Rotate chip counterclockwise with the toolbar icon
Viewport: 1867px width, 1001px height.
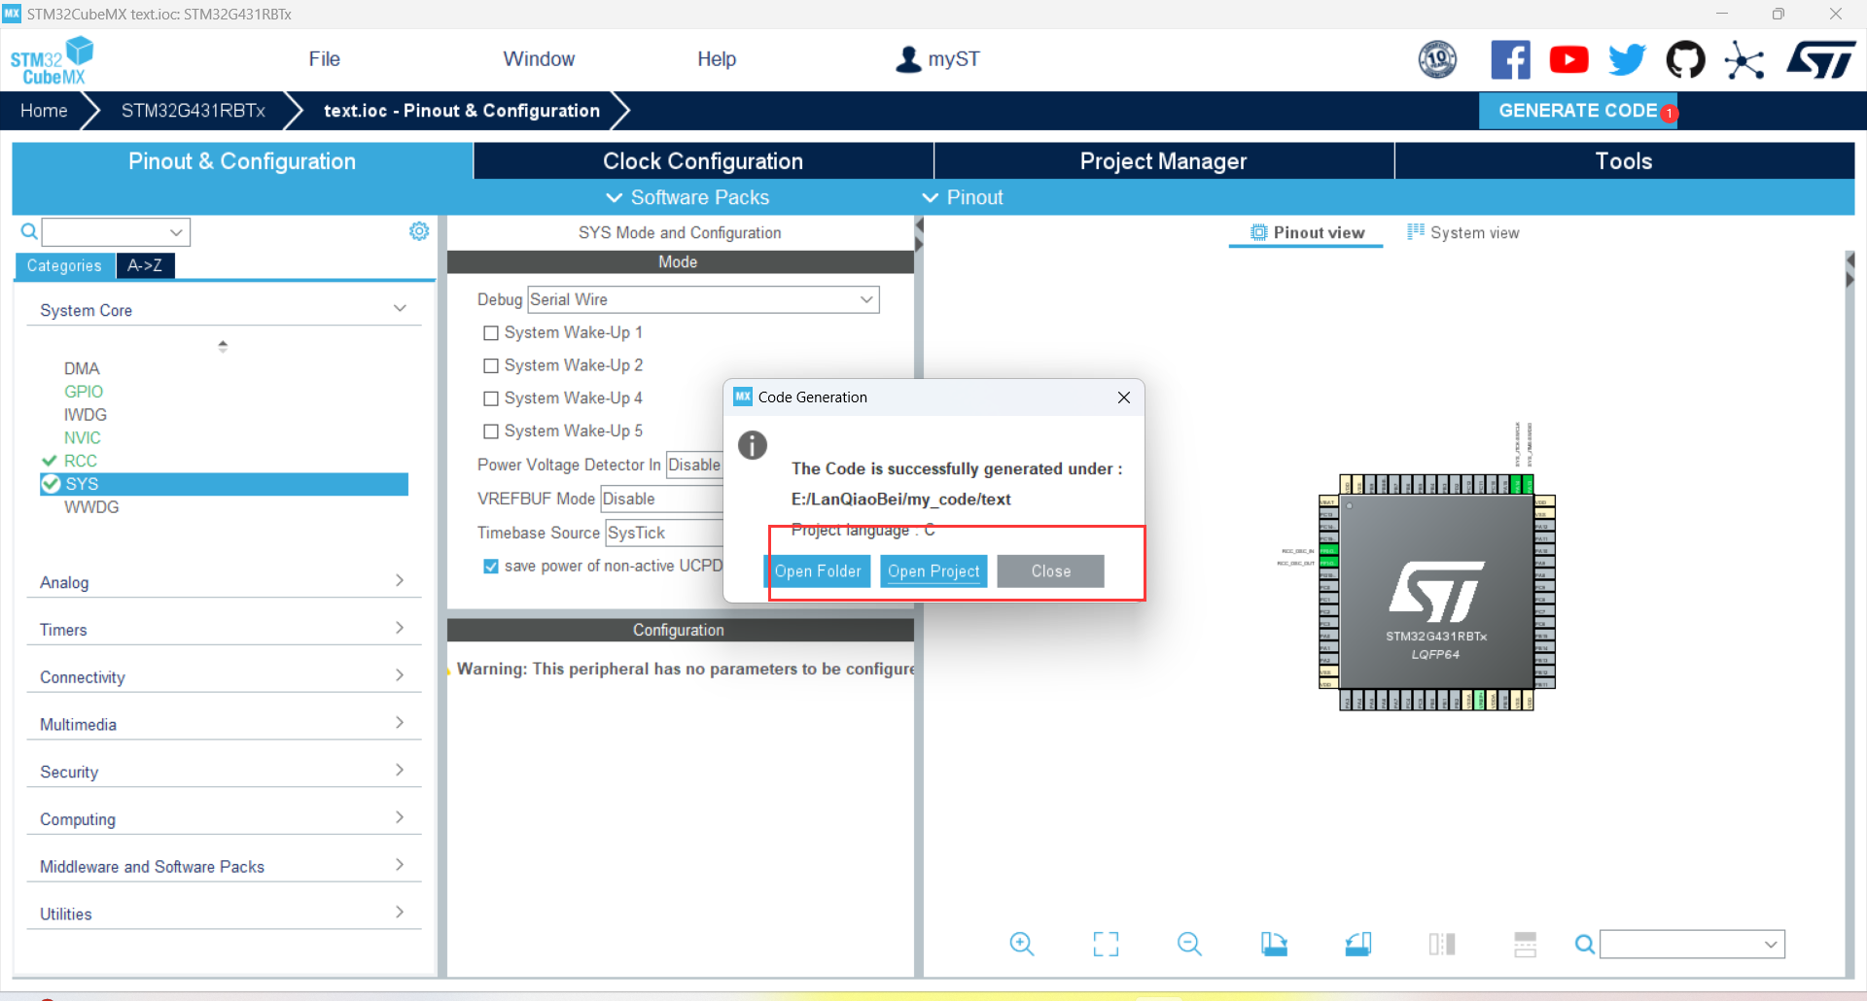1358,944
